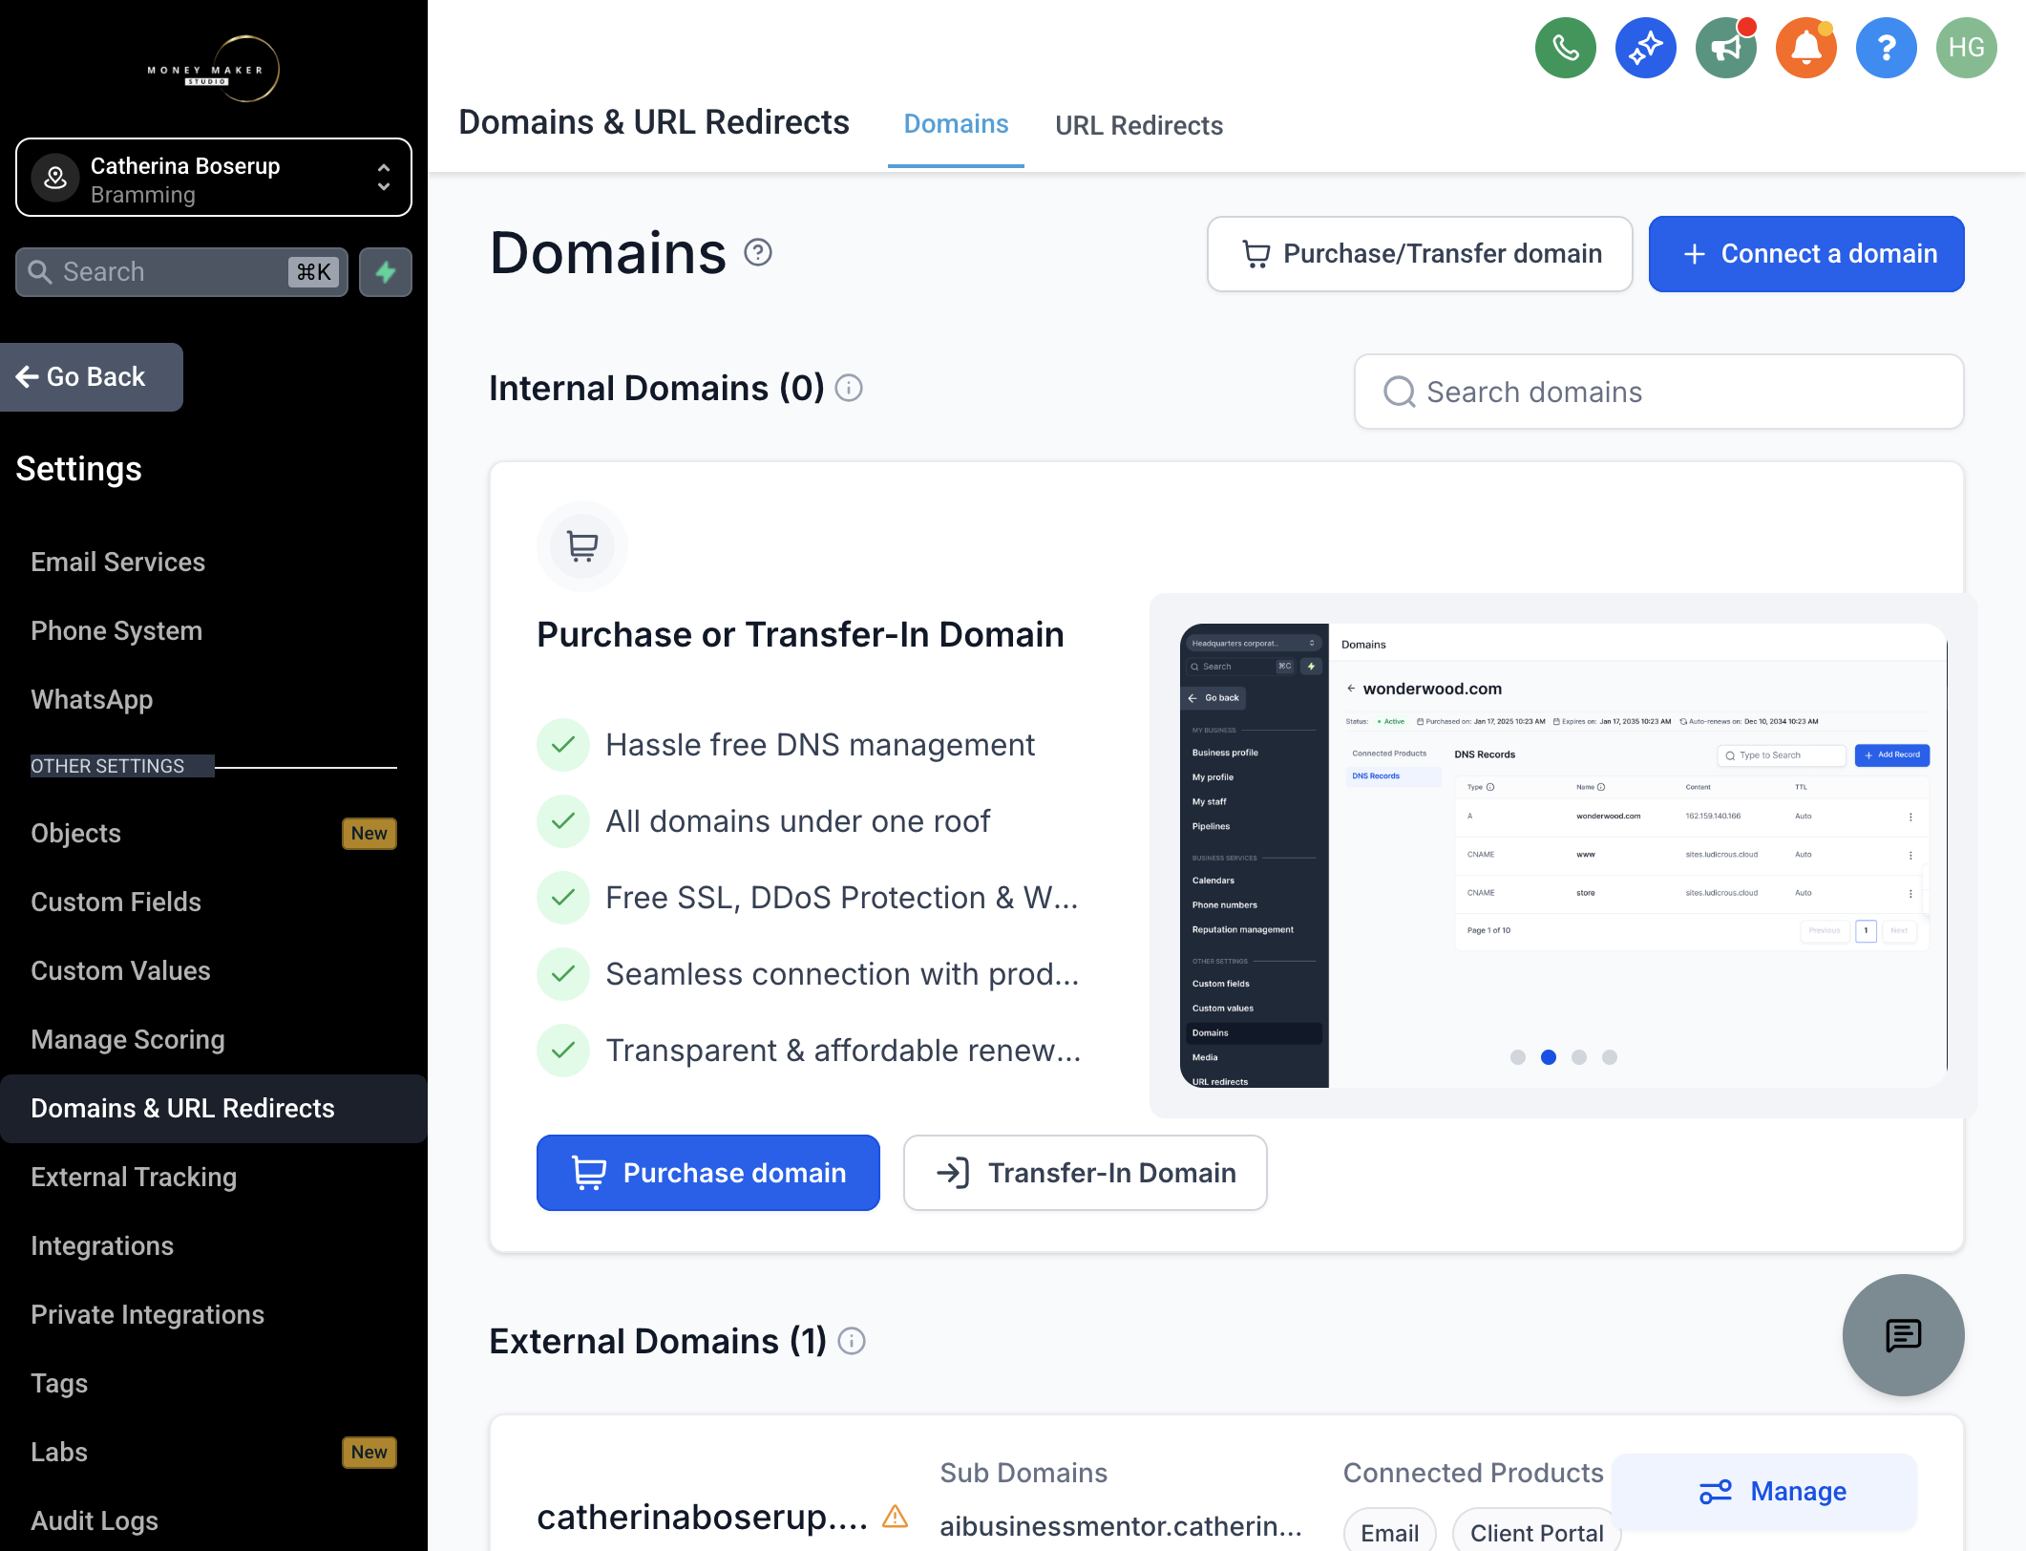This screenshot has height=1551, width=2026.
Task: Go to Custom Fields
Action: coord(116,902)
